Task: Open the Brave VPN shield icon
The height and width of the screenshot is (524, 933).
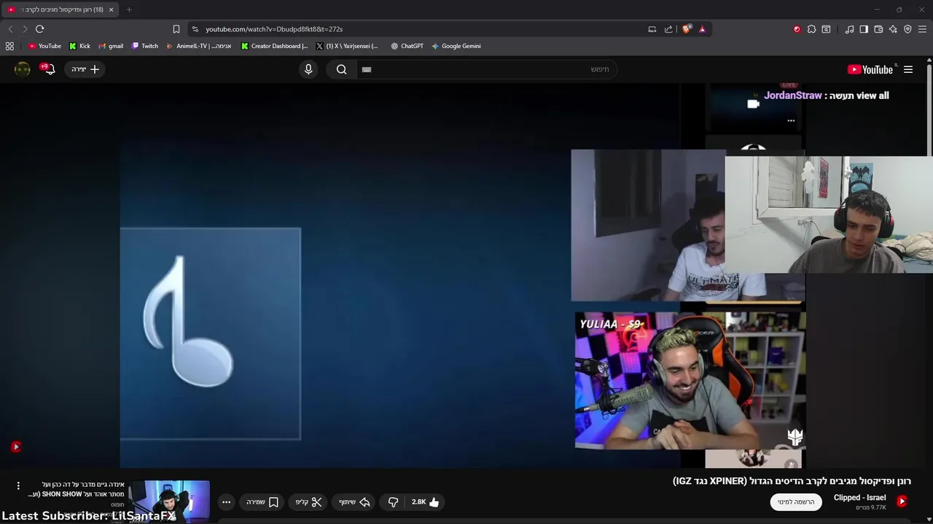Action: tap(907, 29)
